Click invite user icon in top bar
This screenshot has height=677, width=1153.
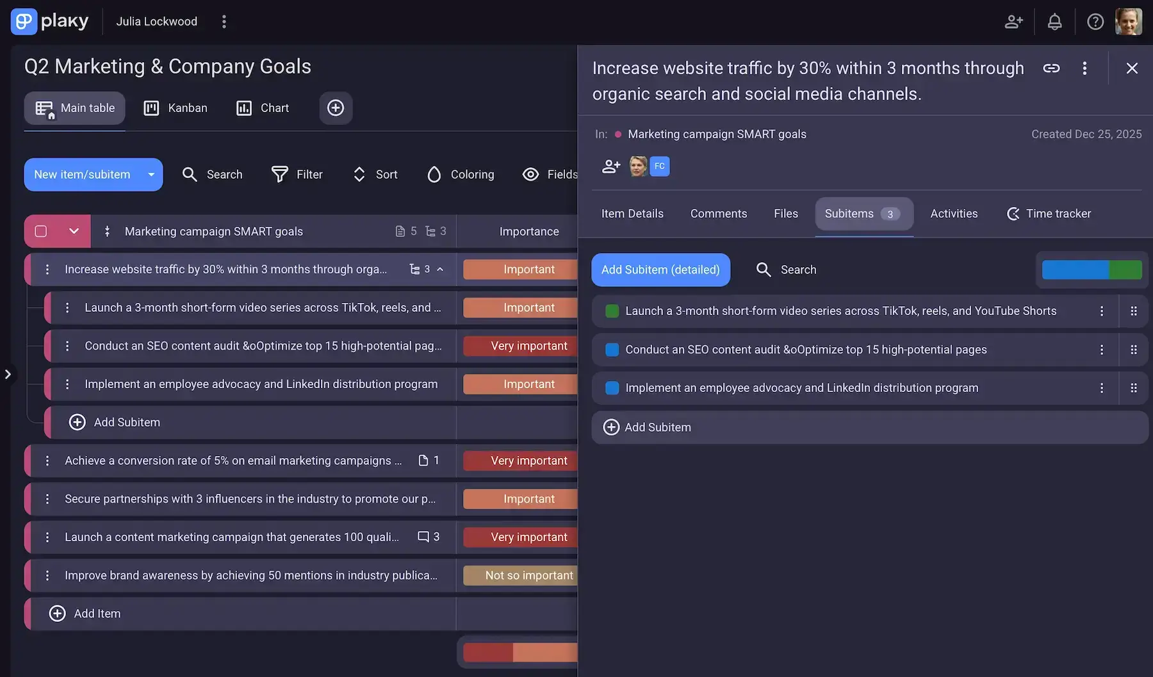click(x=1013, y=22)
